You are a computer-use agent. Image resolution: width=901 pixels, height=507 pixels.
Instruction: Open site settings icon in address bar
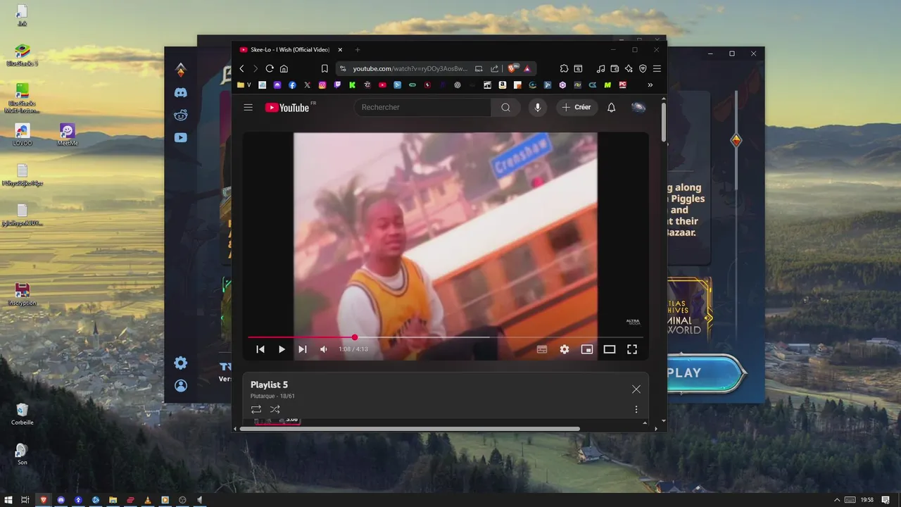coord(343,68)
